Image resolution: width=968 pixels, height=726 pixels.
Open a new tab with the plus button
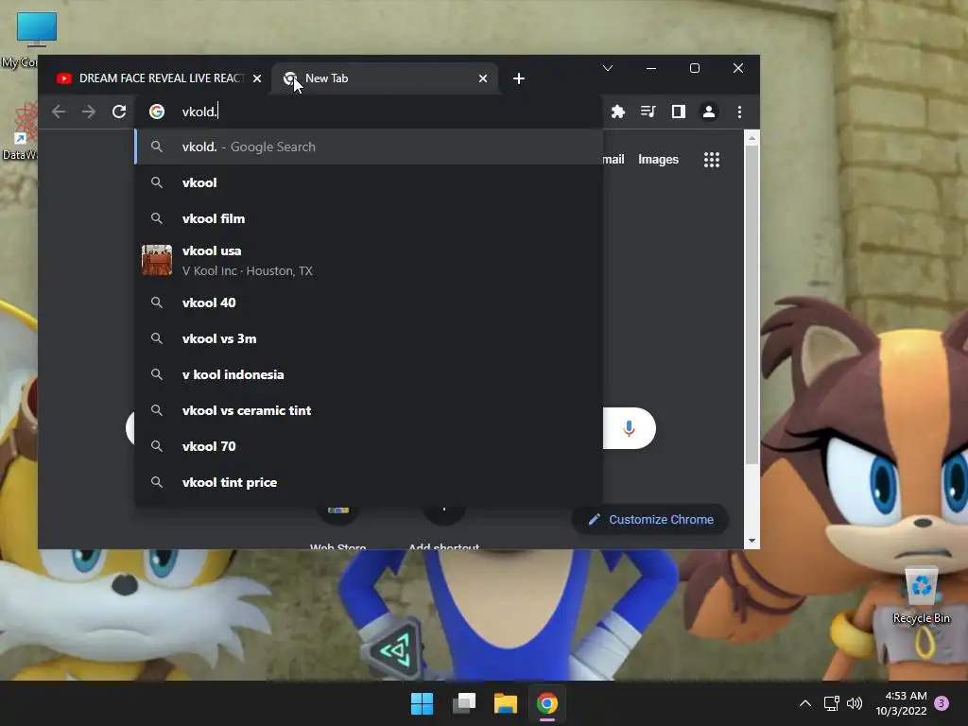point(519,78)
